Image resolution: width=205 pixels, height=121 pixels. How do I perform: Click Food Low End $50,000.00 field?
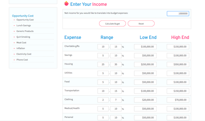coord(145,82)
